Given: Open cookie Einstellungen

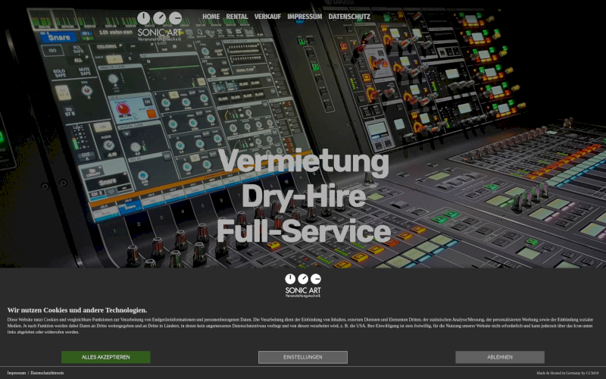Looking at the screenshot, I should pos(303,357).
